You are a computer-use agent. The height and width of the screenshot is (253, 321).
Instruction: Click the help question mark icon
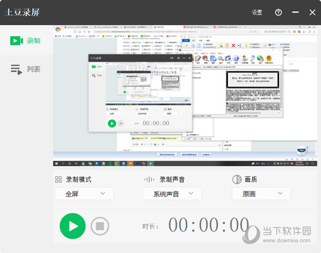tap(278, 12)
